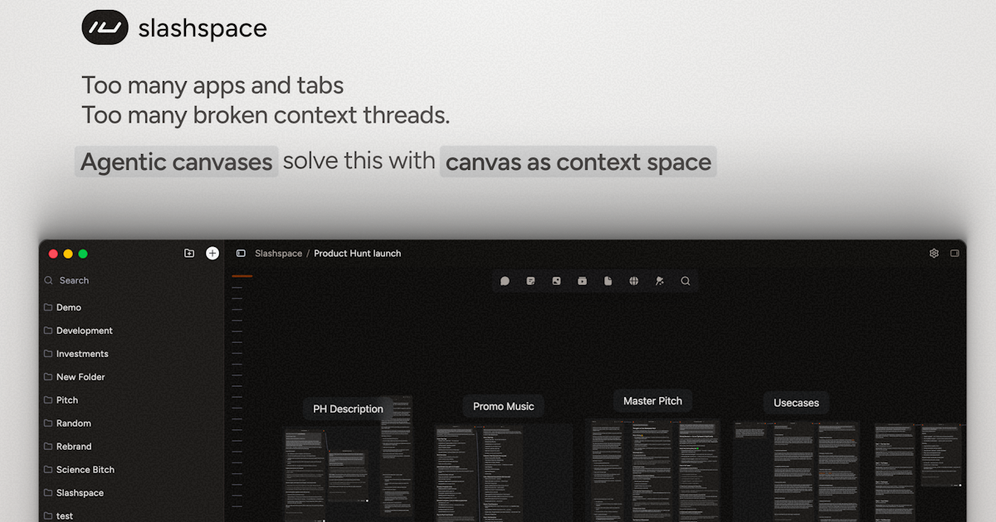The height and width of the screenshot is (522, 996).
Task: Select the image tool in canvas toolbar
Action: (x=556, y=281)
